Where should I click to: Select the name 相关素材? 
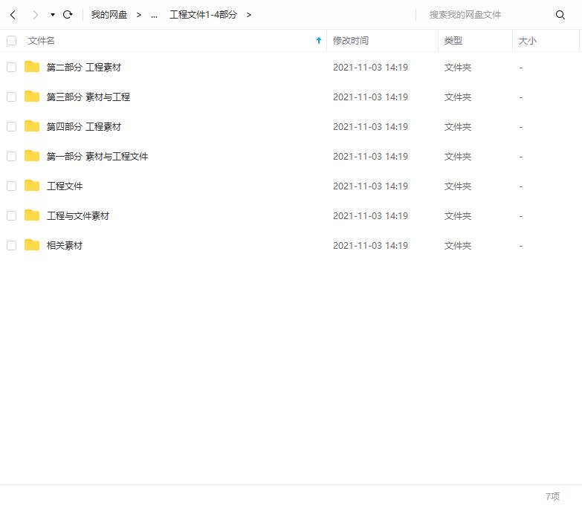click(65, 245)
